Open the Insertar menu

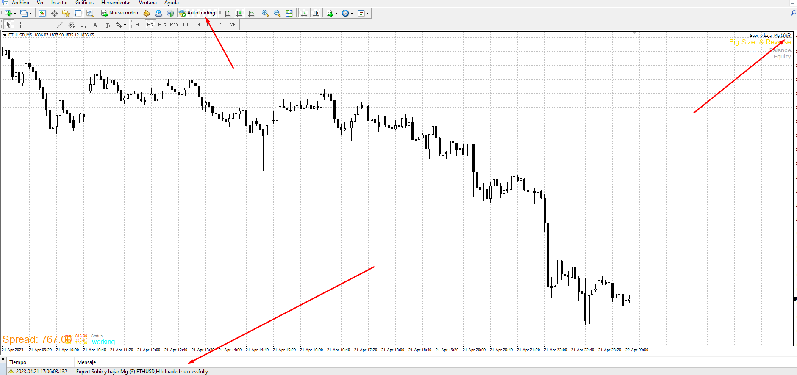59,3
